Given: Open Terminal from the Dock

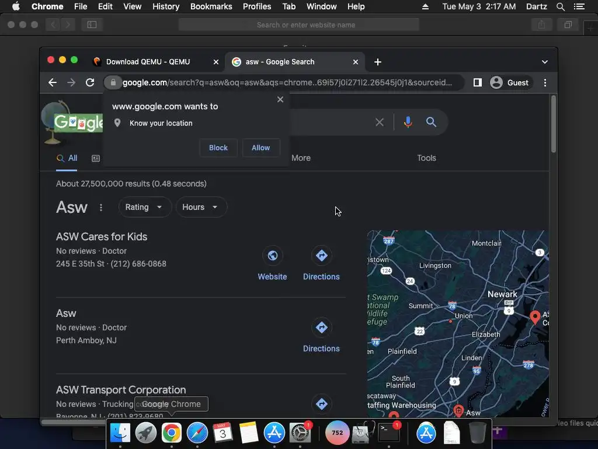Looking at the screenshot, I should [388, 433].
